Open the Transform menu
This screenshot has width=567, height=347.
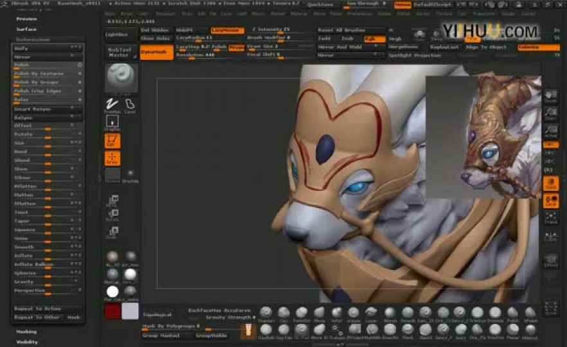point(484,13)
